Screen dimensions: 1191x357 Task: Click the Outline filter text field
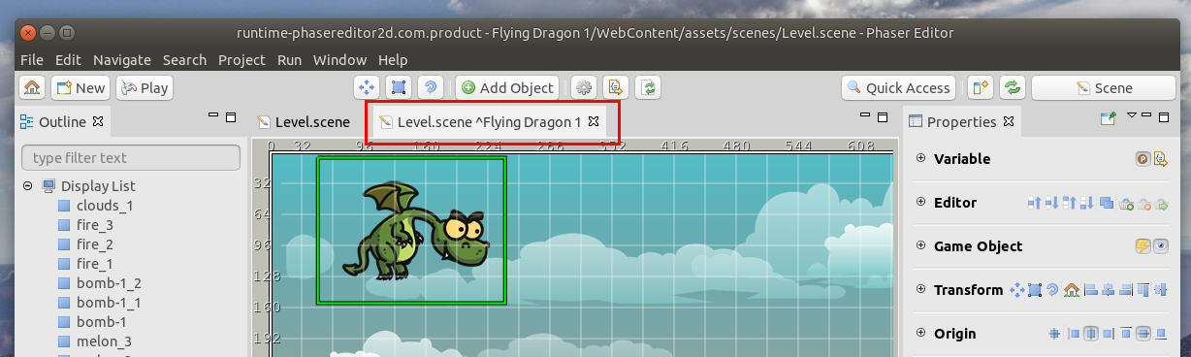click(131, 158)
